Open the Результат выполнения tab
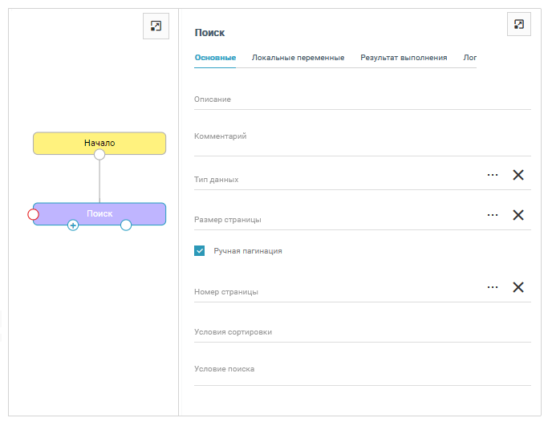Image resolution: width=548 pixels, height=426 pixels. point(404,58)
